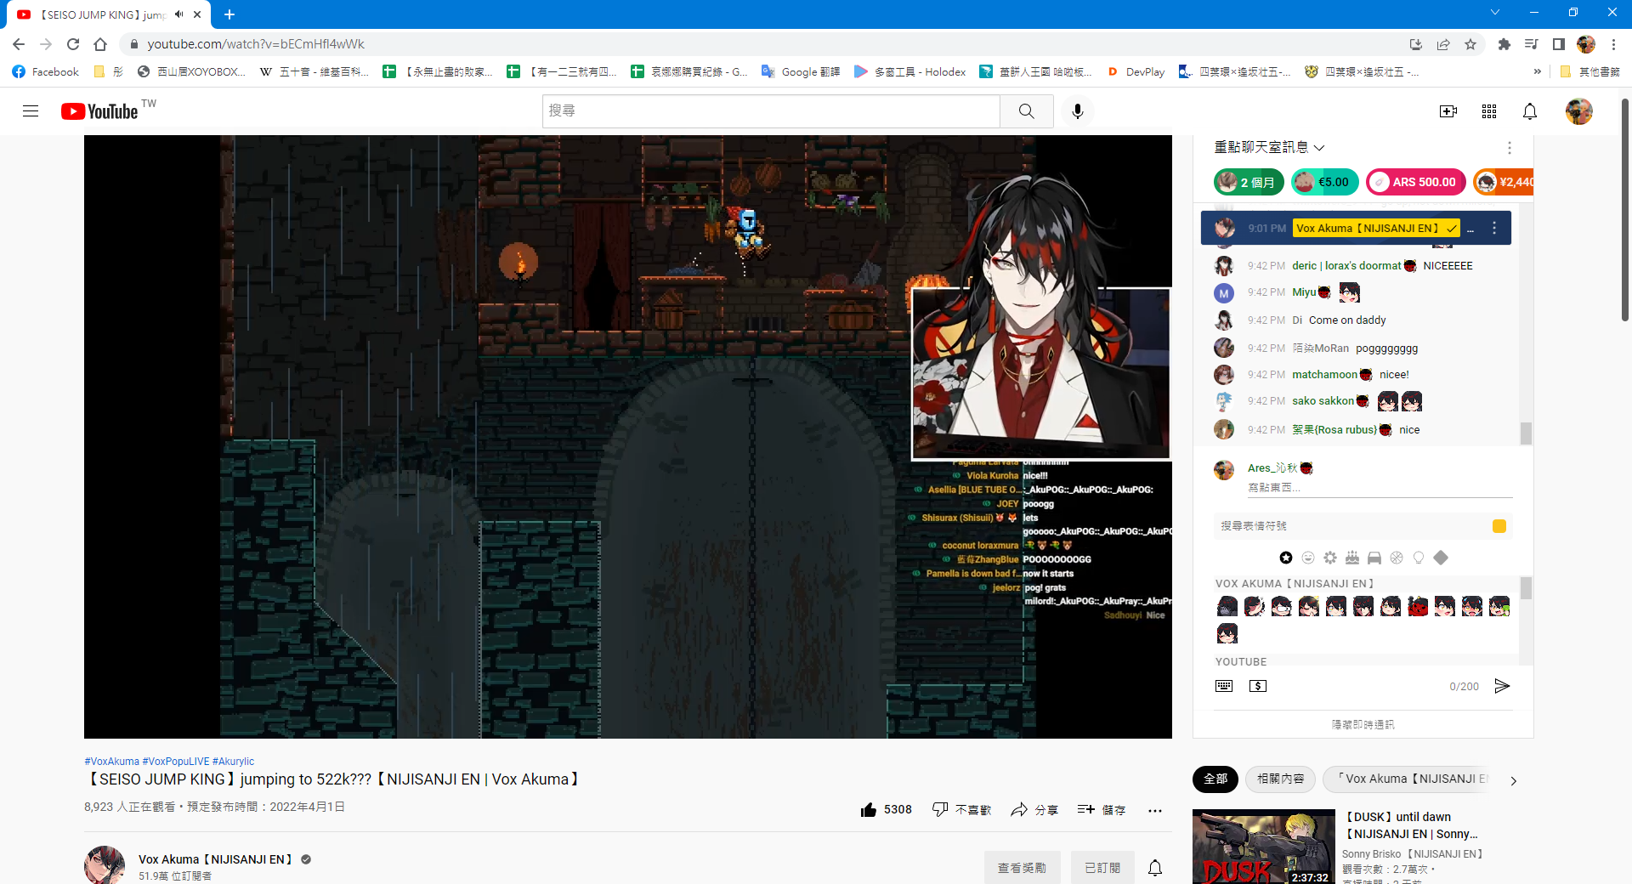Insert the gorilla Vox emote
Image resolution: width=1632 pixels, height=884 pixels.
click(1227, 606)
